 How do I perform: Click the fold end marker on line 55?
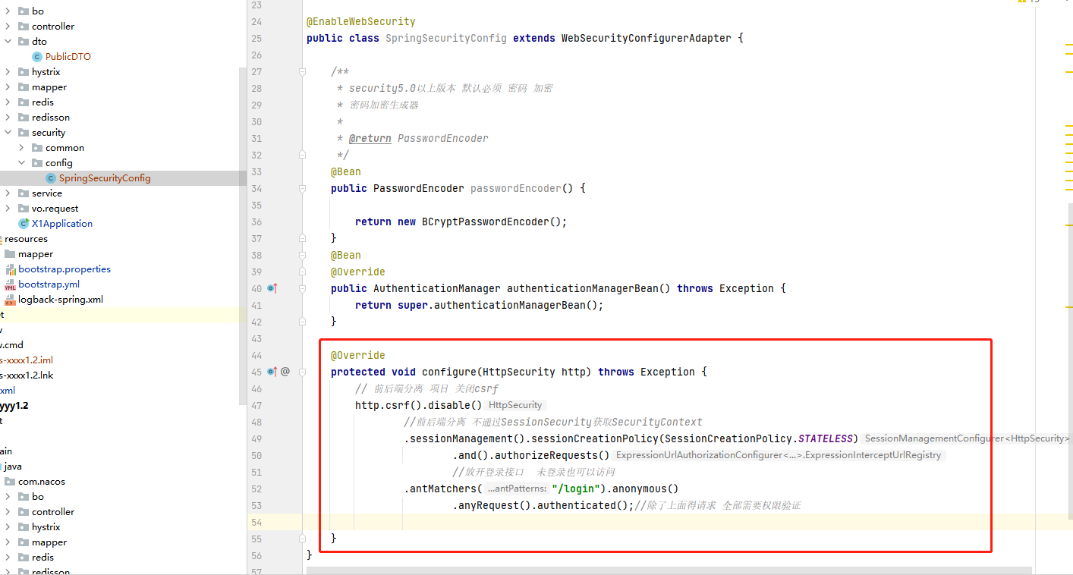point(302,539)
